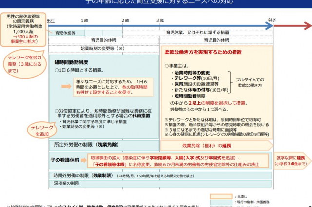
Task: Click the 「子の看護等休暇」に名称変更 line
Action: point(176,164)
